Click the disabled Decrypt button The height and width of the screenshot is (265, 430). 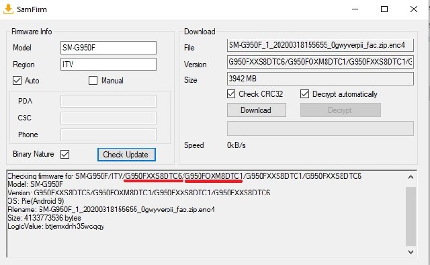(x=341, y=110)
